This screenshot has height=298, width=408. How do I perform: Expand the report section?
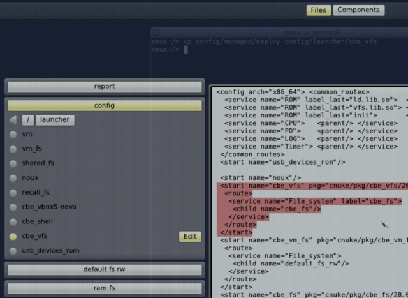click(105, 87)
